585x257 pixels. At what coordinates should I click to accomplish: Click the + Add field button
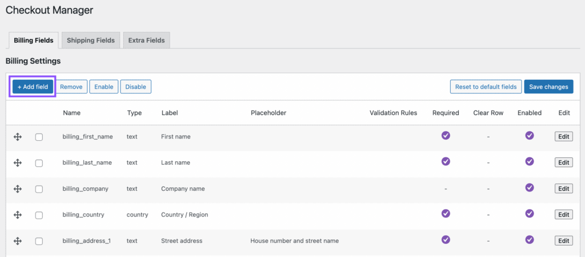tap(33, 87)
